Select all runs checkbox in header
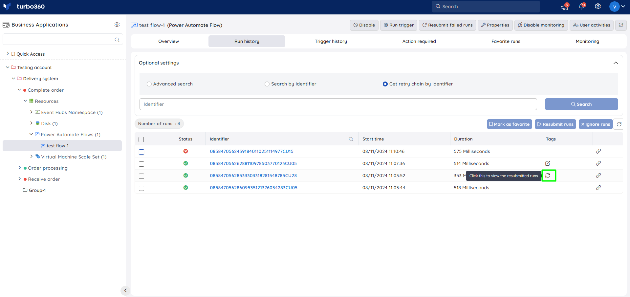 coord(141,139)
